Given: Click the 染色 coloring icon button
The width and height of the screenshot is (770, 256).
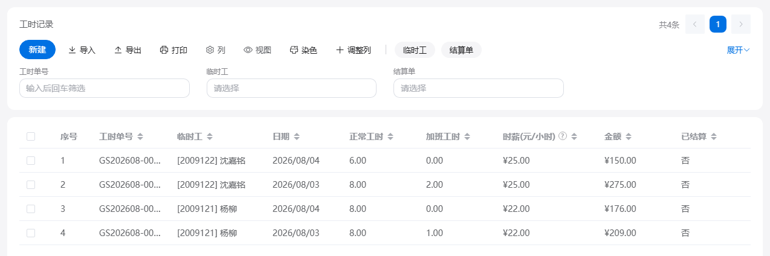Looking at the screenshot, I should 303,50.
